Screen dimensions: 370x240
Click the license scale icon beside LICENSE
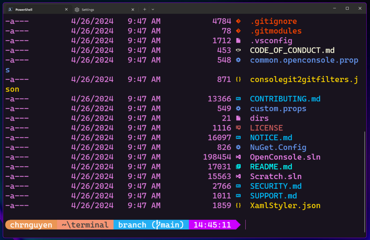click(238, 128)
